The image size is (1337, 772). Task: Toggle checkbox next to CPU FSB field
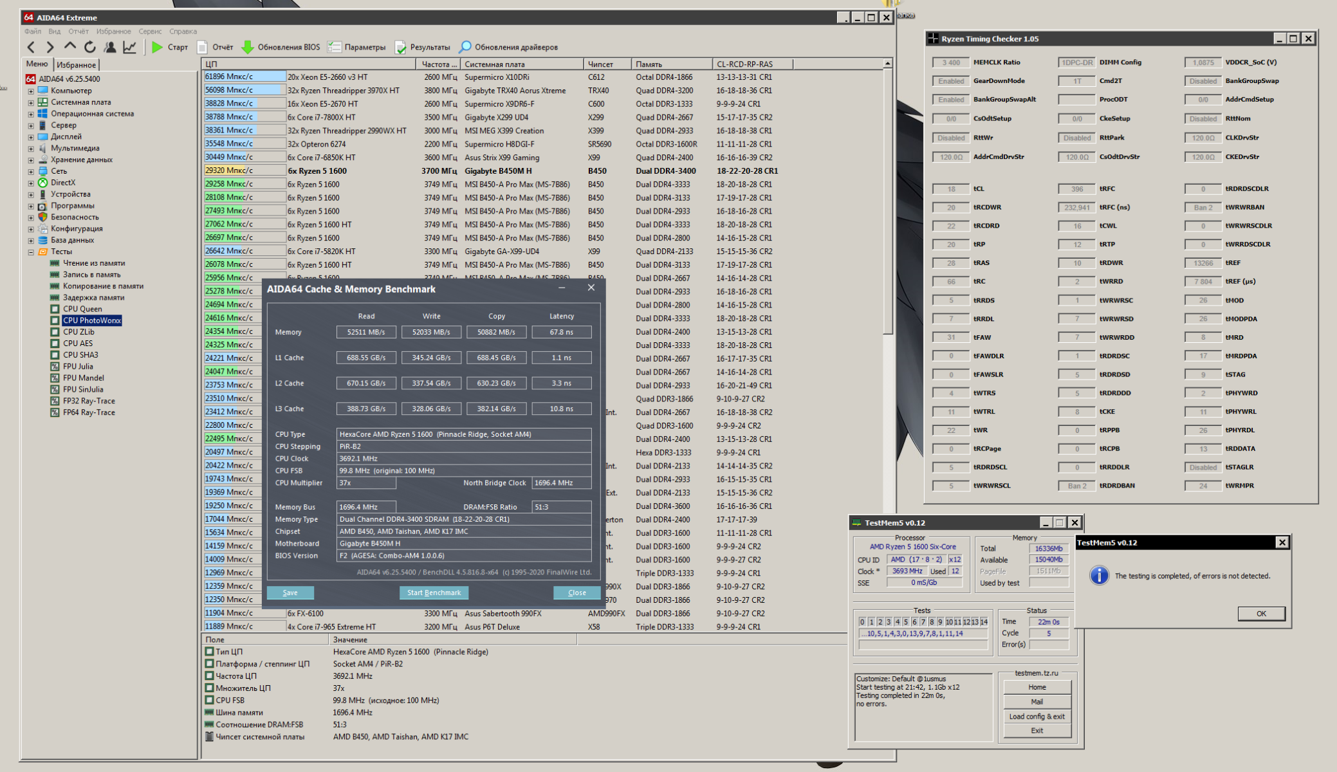coord(209,700)
